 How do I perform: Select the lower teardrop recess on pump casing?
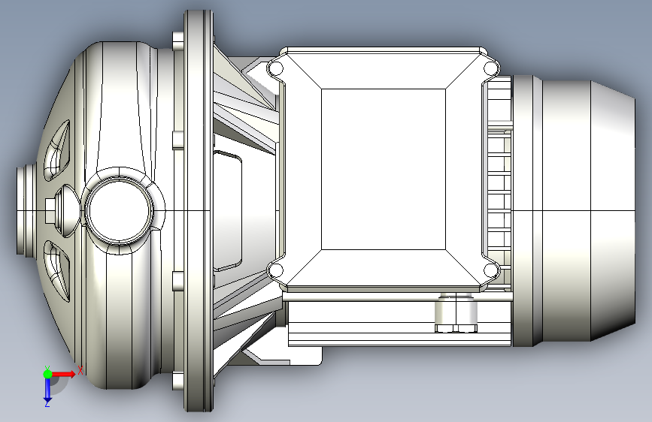point(57,270)
